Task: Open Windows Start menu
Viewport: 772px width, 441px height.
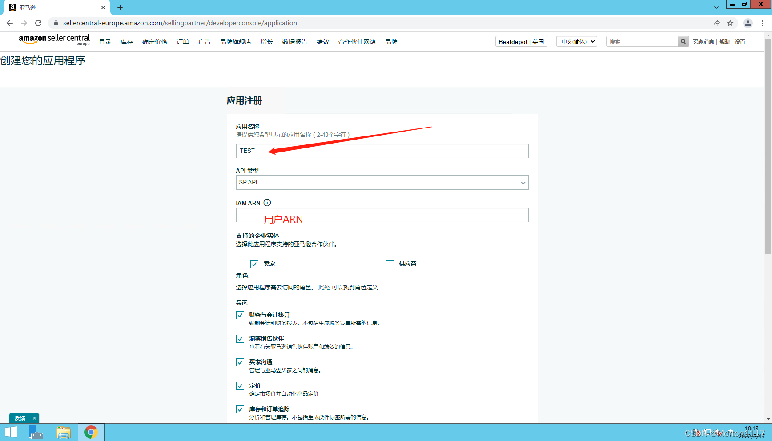Action: tap(11, 432)
